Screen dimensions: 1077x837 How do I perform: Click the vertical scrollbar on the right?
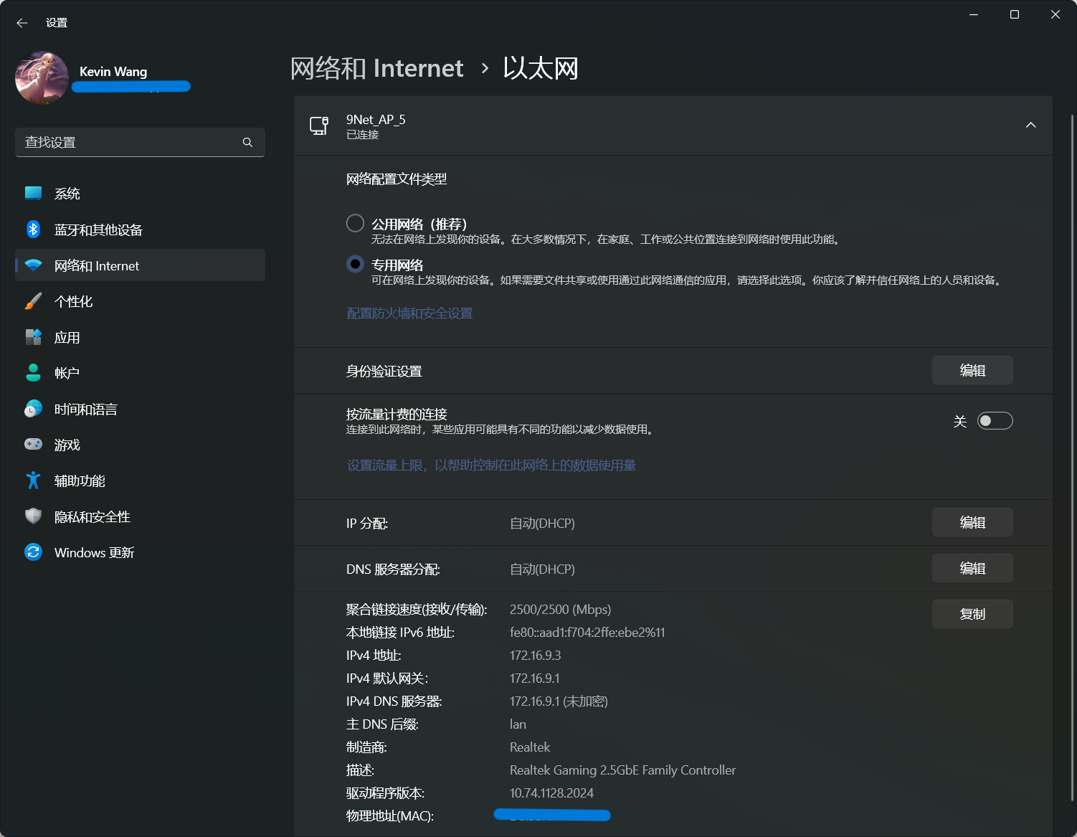1073,457
